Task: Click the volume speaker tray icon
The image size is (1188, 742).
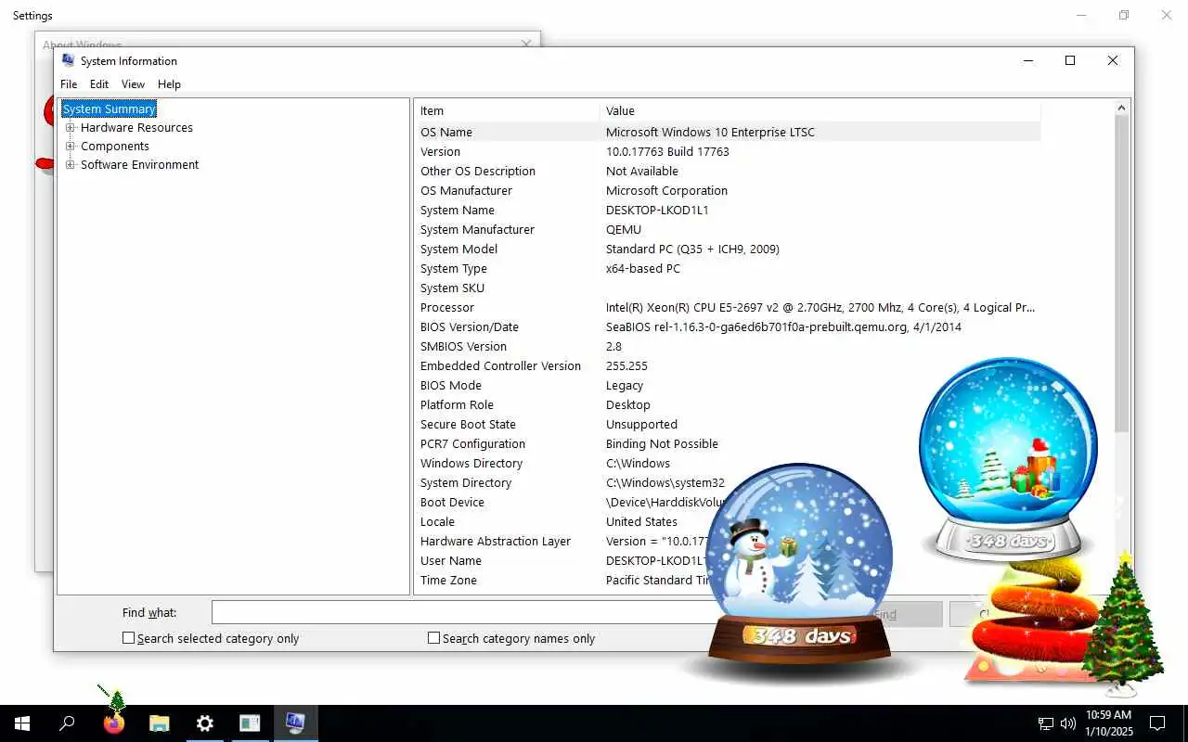Action: (x=1068, y=723)
